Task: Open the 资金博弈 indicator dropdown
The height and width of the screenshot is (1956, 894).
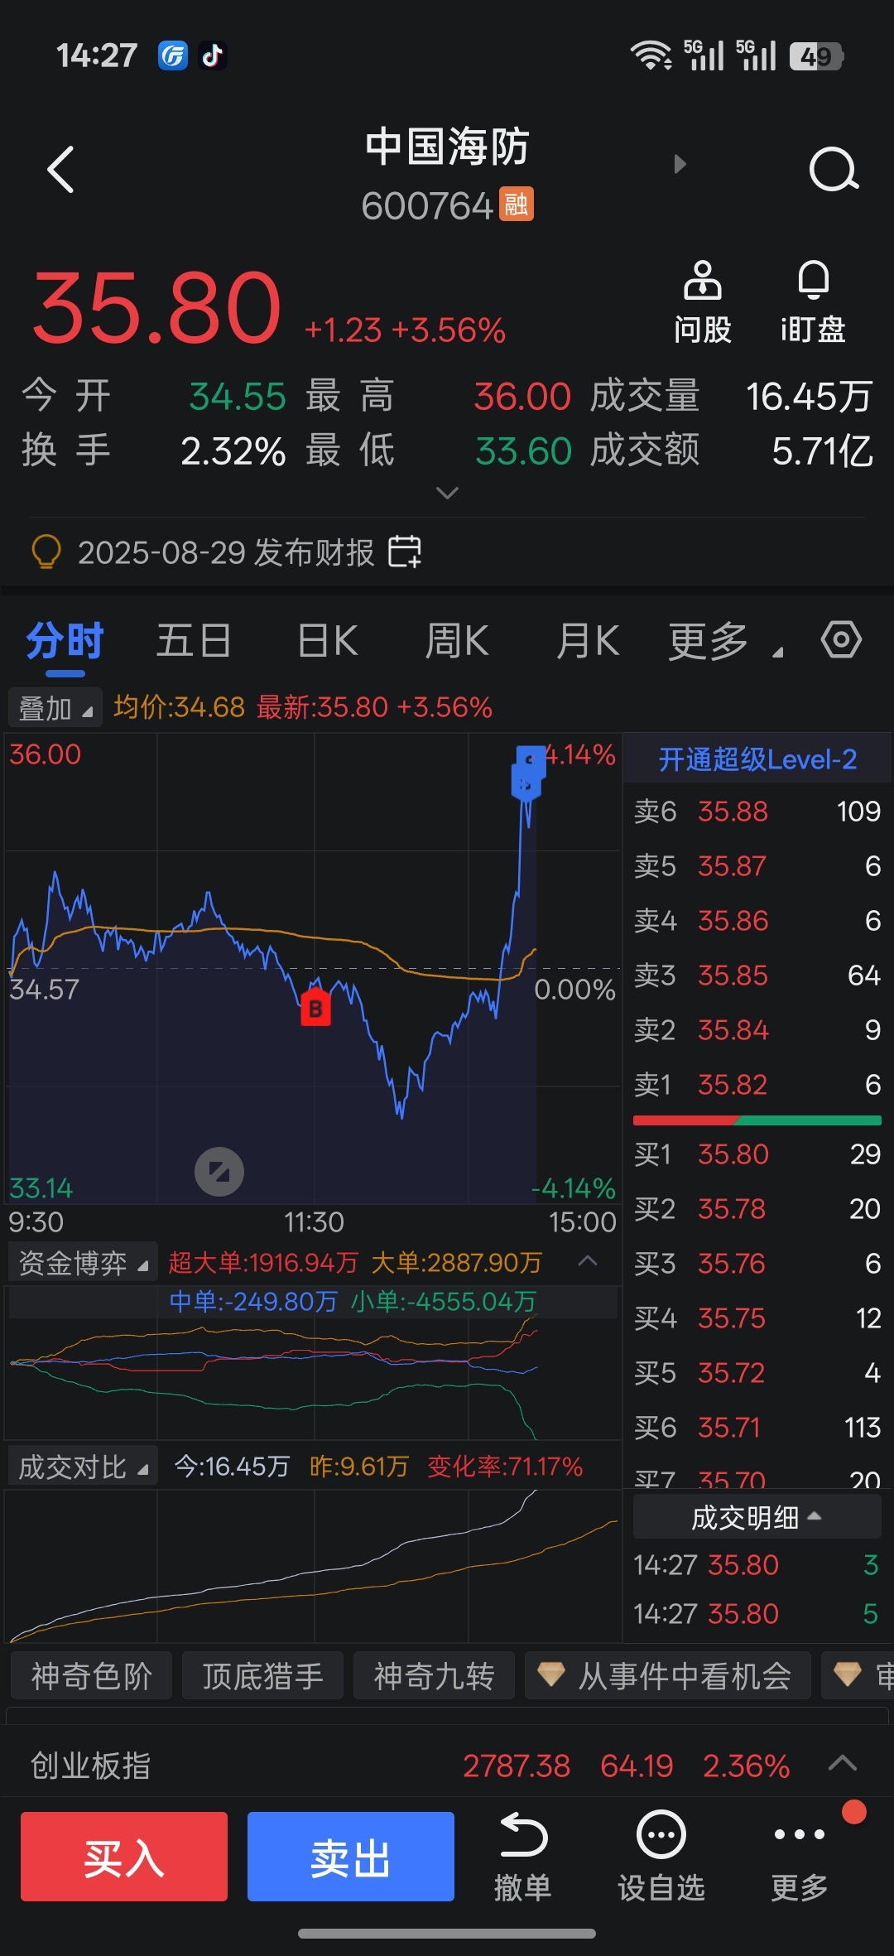Action: pyautogui.click(x=83, y=1263)
